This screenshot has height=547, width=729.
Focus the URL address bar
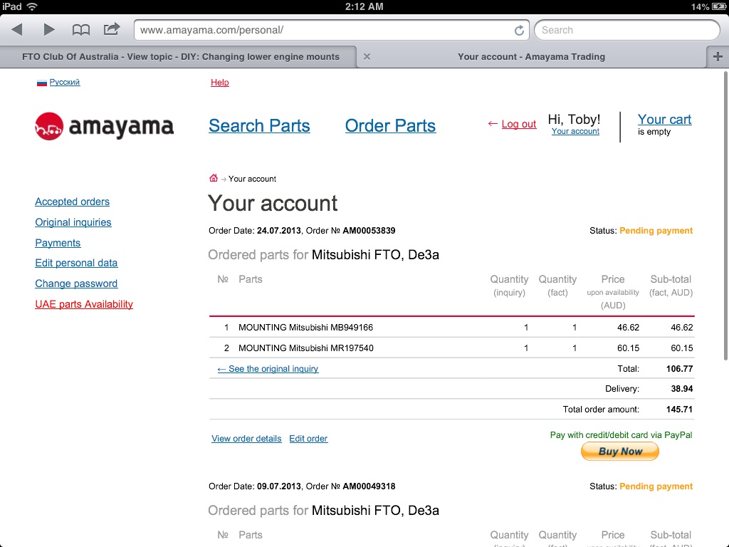pyautogui.click(x=332, y=30)
